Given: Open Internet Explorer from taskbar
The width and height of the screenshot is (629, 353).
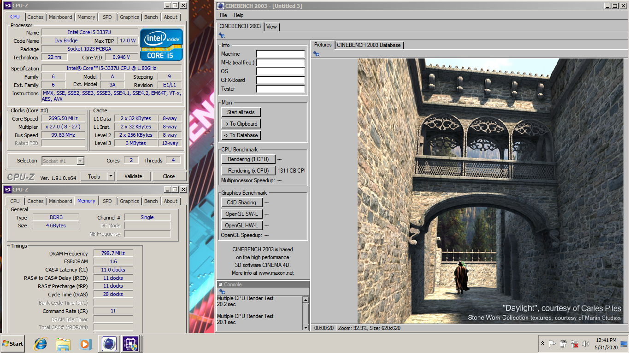Looking at the screenshot, I should pos(41,344).
